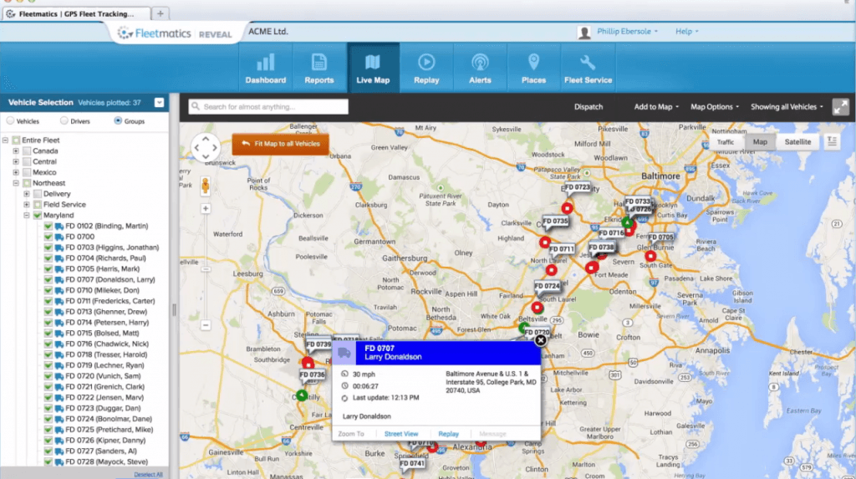Uncheck FD 0707 (Donaldson, Larry) checkbox
This screenshot has width=856, height=479.
(x=48, y=280)
